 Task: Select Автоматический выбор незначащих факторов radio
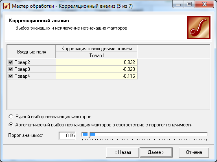tap(11, 125)
